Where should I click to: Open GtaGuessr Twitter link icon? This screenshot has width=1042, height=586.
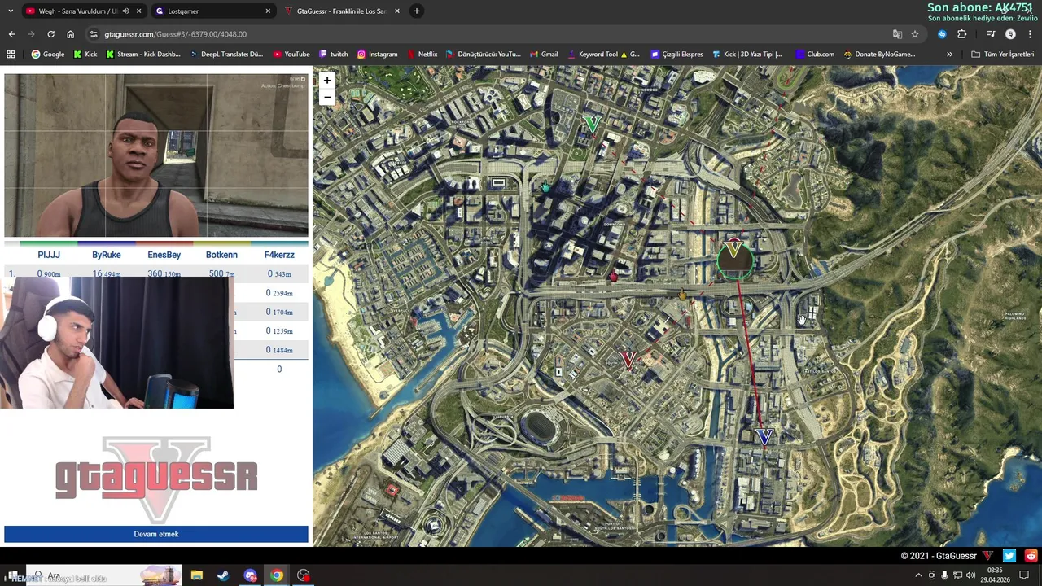(1009, 556)
